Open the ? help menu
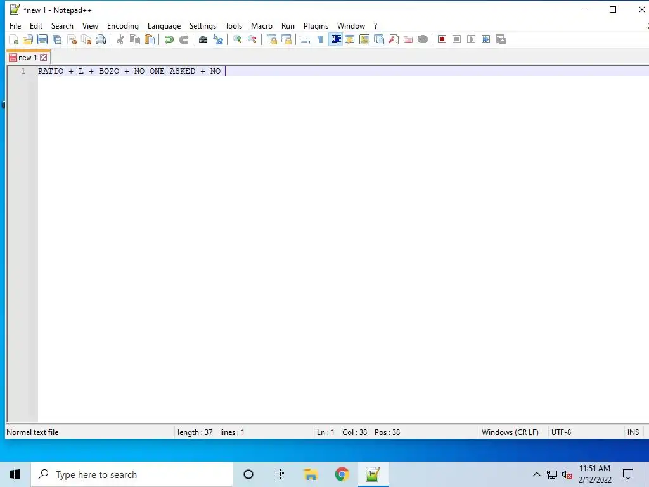The width and height of the screenshot is (649, 487). point(375,25)
